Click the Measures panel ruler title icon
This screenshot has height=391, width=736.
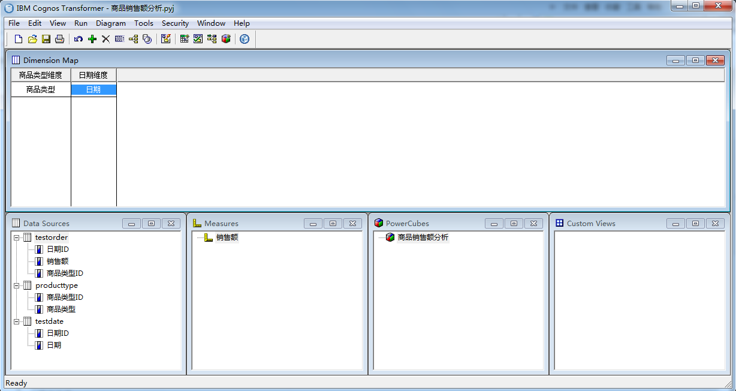[x=197, y=223]
